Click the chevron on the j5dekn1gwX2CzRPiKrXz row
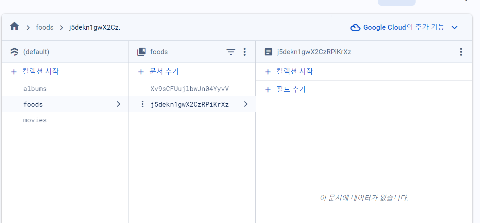Image resolution: width=480 pixels, height=223 pixels. tap(246, 104)
